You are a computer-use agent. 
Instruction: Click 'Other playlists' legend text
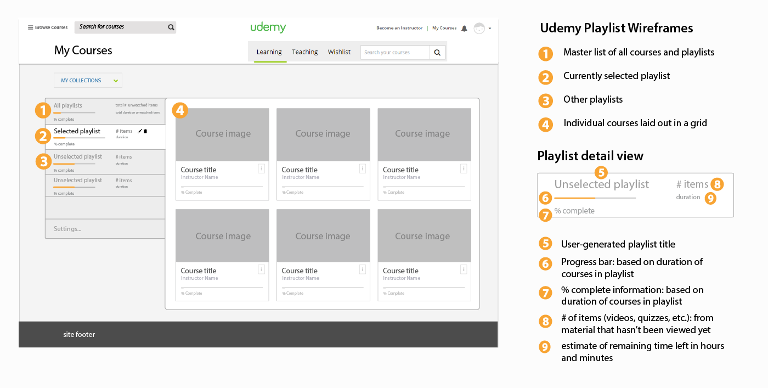(593, 99)
